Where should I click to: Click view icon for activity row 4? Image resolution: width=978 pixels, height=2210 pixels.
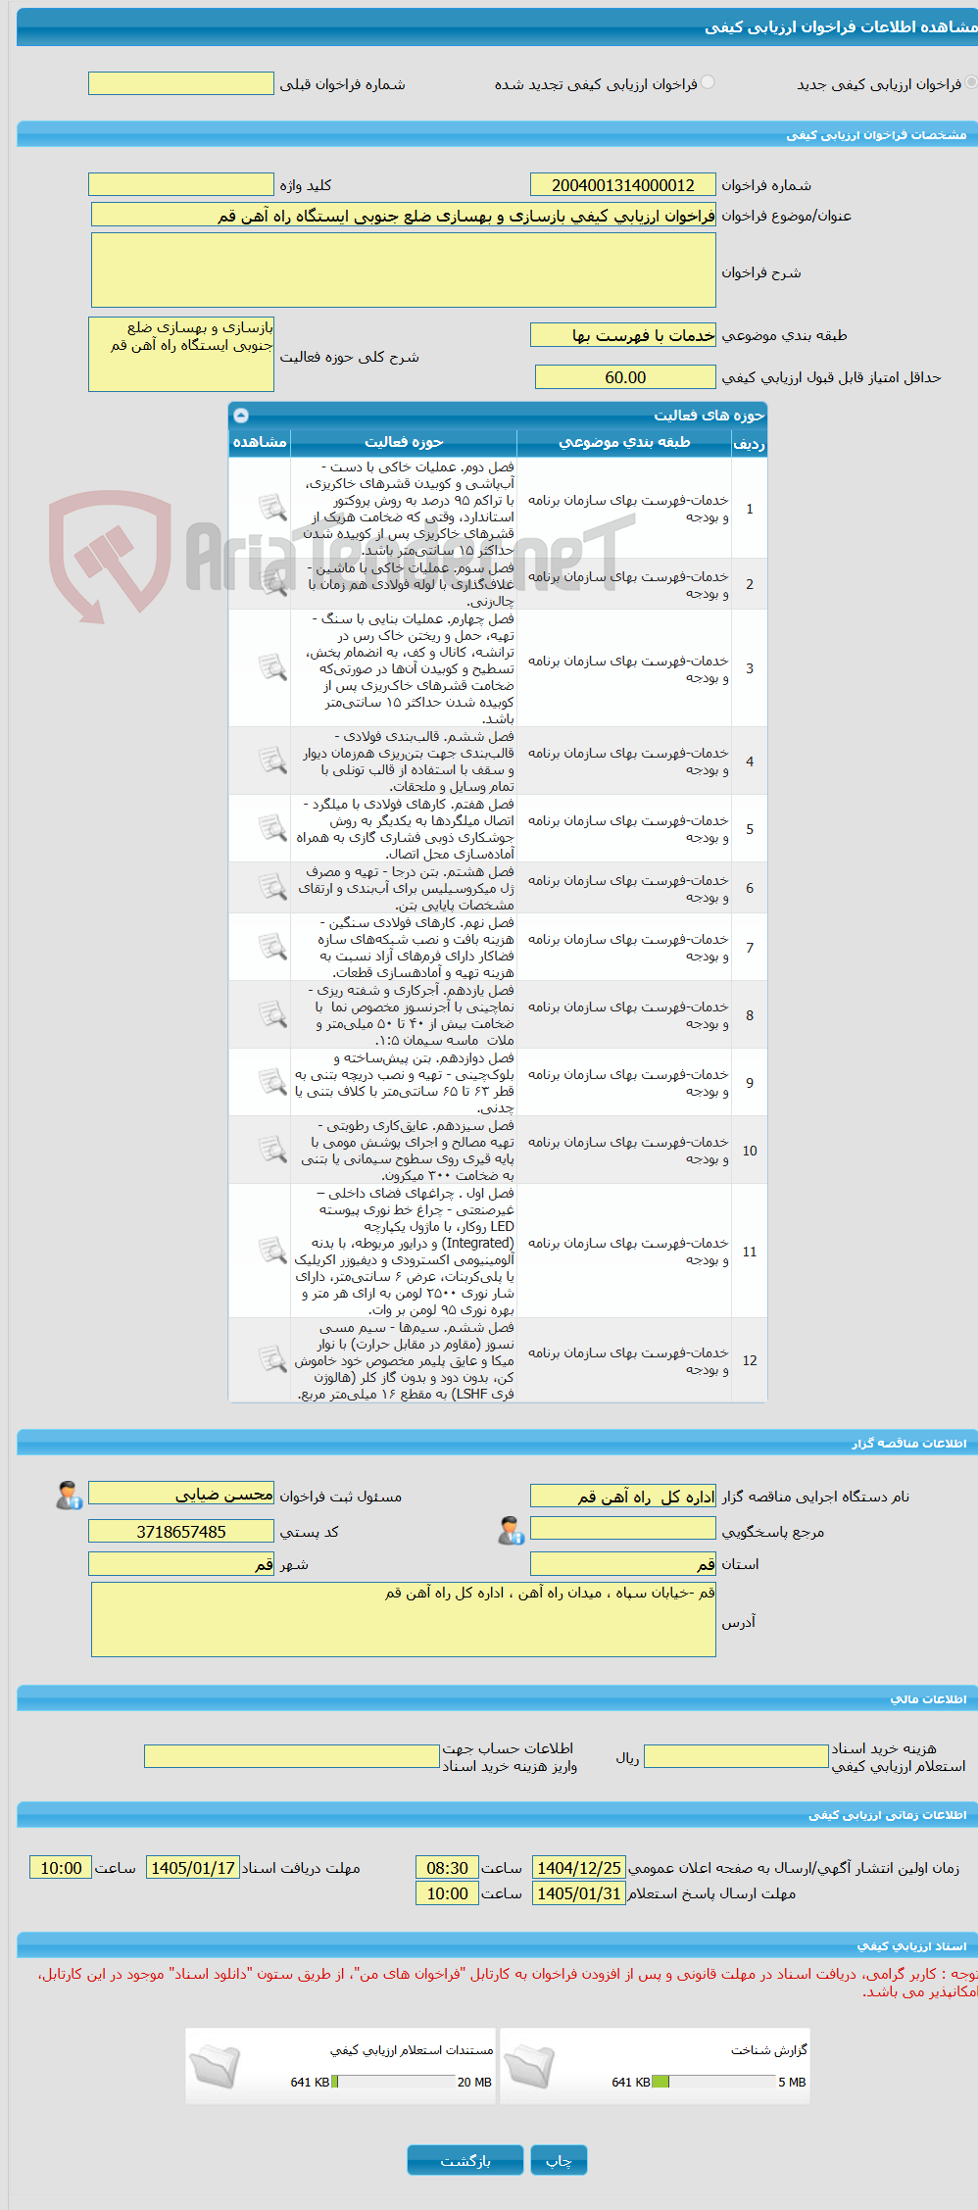pos(272,761)
